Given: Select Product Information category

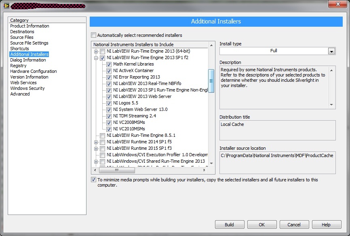Looking at the screenshot, I should pyautogui.click(x=30, y=26).
